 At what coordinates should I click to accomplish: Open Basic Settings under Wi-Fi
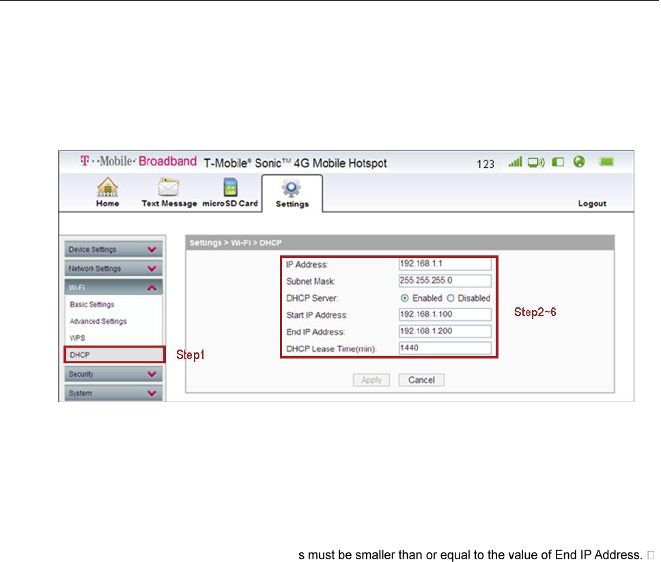pos(92,305)
